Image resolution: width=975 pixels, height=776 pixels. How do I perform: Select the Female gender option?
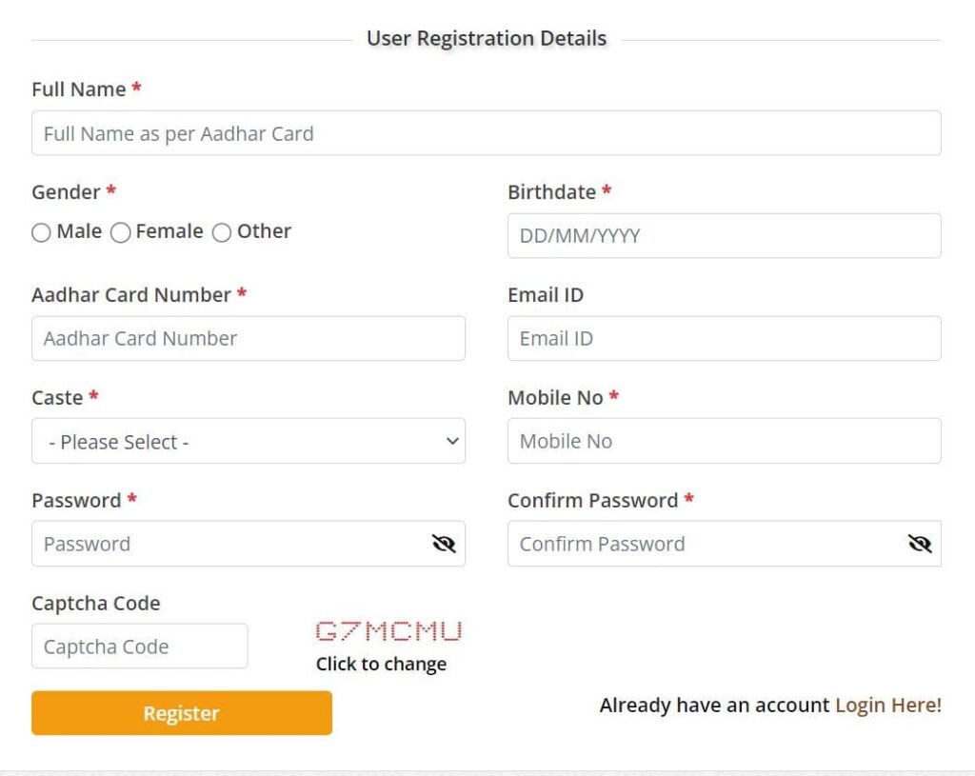tap(121, 232)
